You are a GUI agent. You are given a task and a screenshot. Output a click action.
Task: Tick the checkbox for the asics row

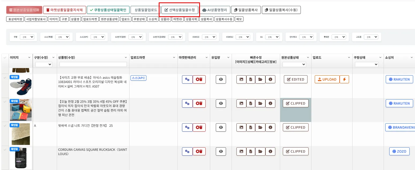pyautogui.click(x=5, y=78)
